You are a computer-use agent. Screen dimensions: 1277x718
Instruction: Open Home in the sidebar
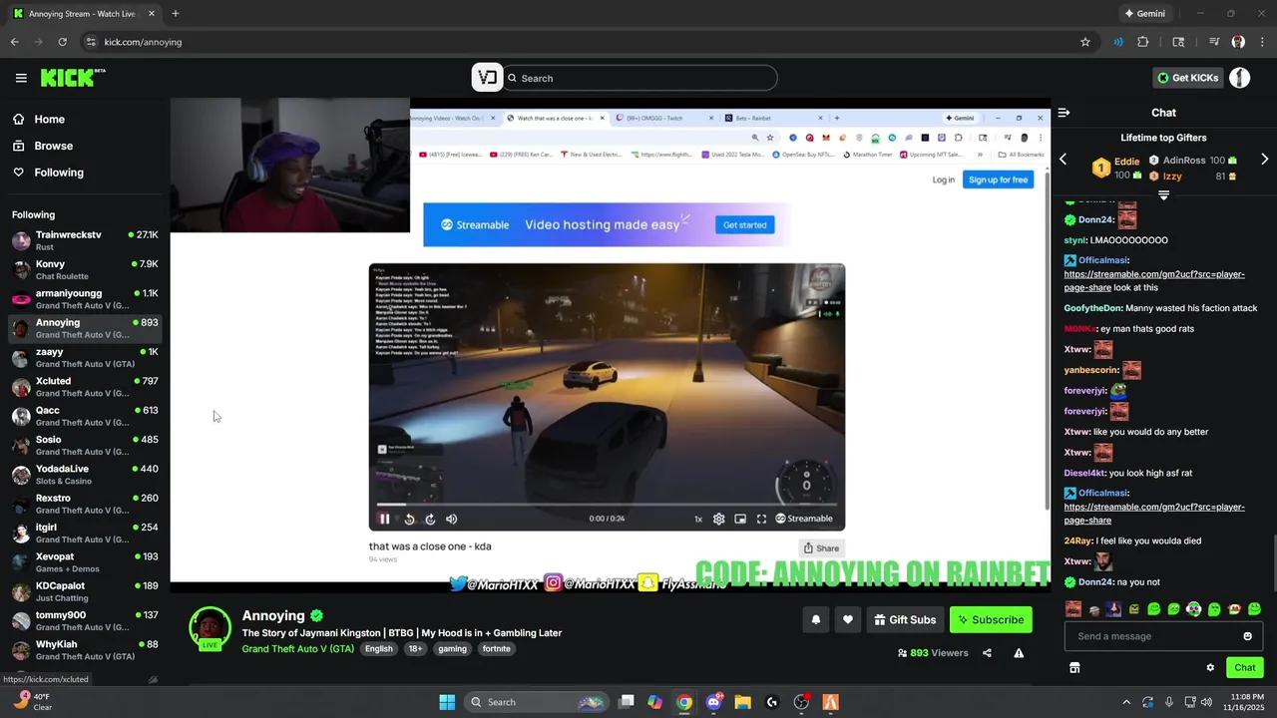click(49, 119)
